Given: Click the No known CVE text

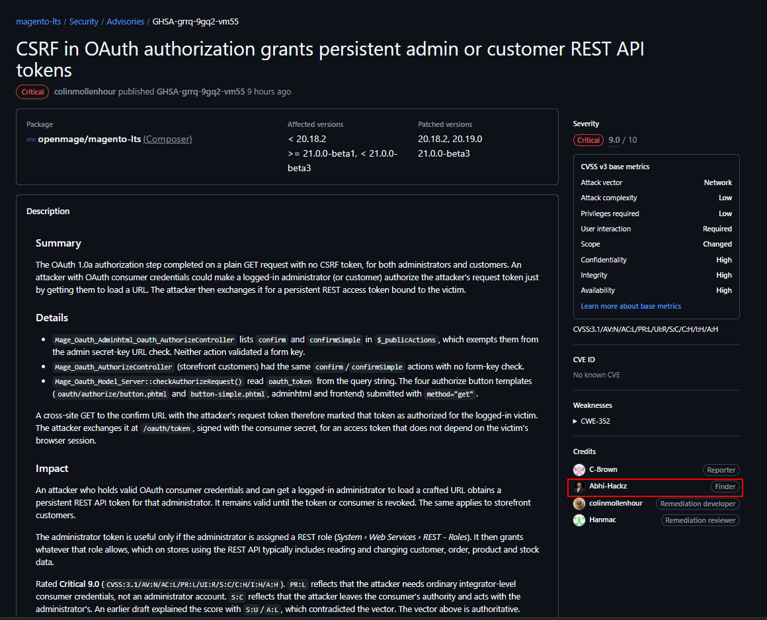Looking at the screenshot, I should click(596, 375).
